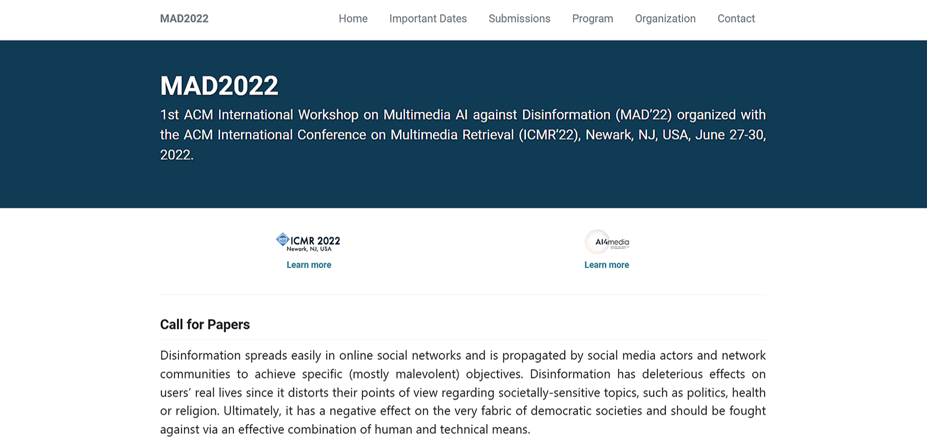Follow Learn more under AI4media
The height and width of the screenshot is (446, 927).
(x=606, y=265)
